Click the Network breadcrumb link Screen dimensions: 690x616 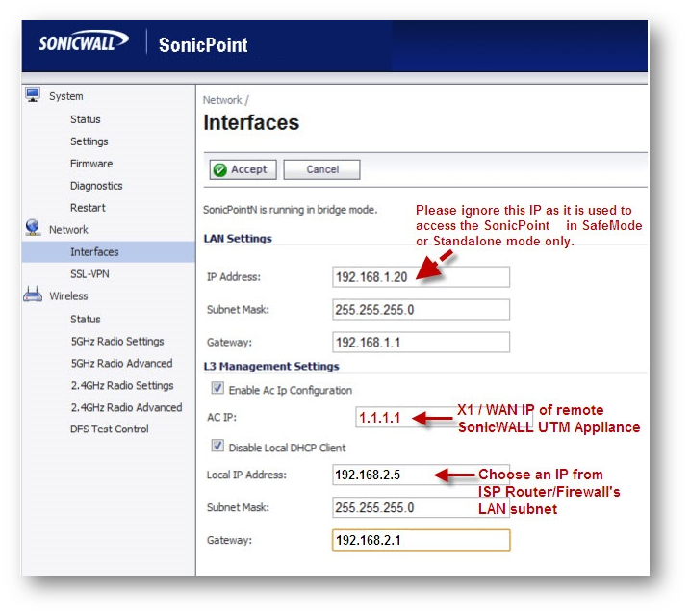coord(222,100)
